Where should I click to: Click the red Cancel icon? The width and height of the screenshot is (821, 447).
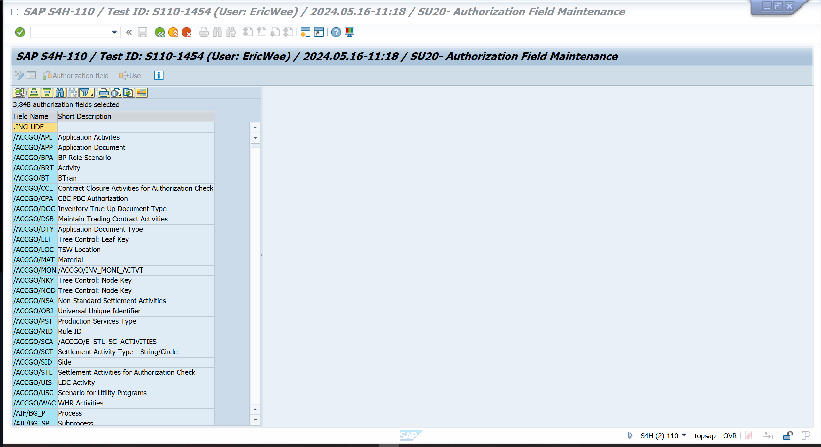click(x=187, y=32)
